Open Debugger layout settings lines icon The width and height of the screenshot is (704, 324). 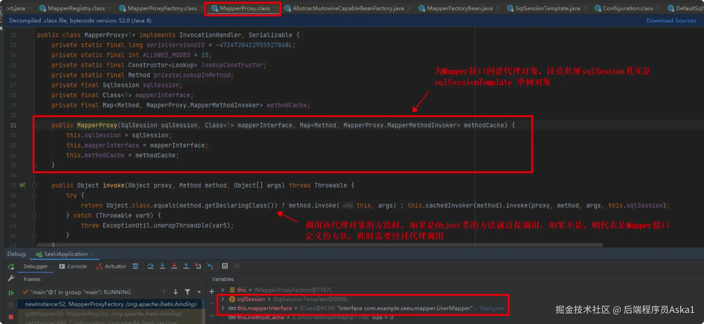click(x=135, y=266)
